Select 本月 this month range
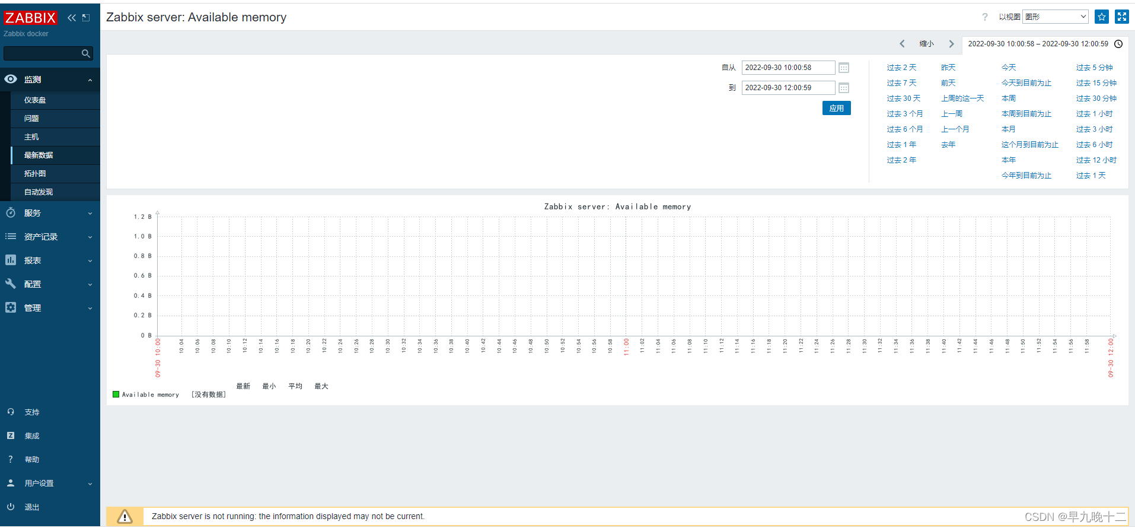This screenshot has width=1135, height=528. [x=1009, y=129]
